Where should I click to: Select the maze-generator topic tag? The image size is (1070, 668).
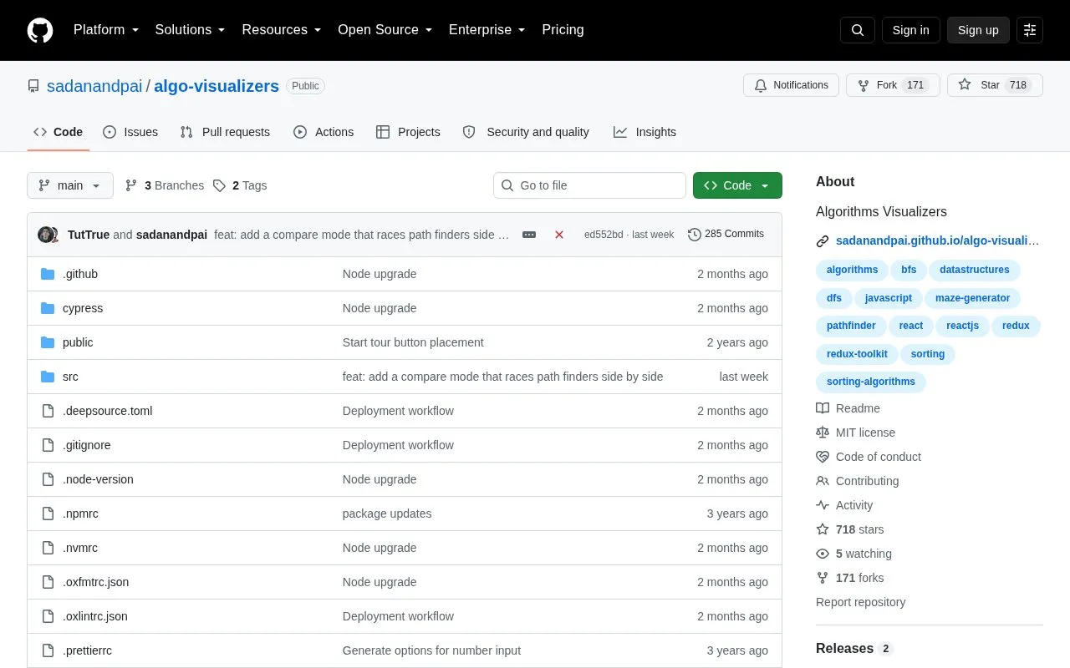tap(972, 298)
